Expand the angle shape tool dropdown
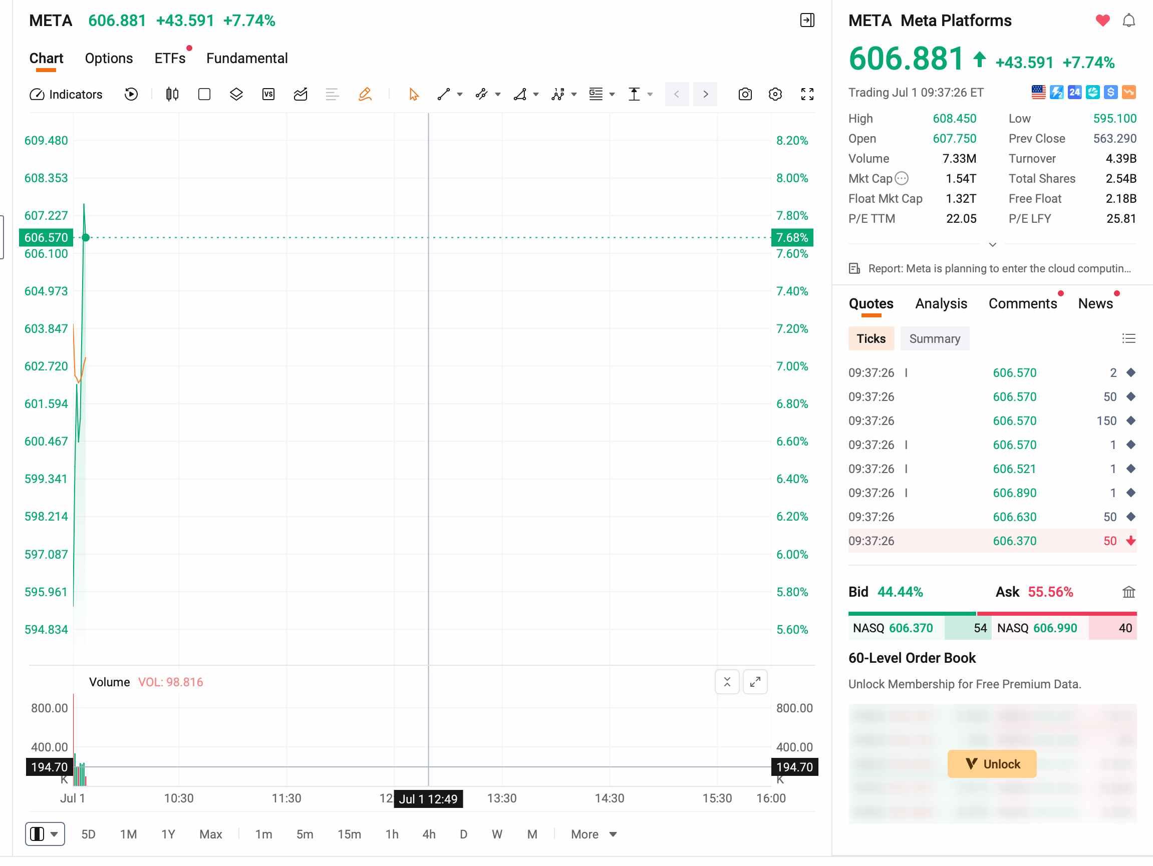This screenshot has height=866, width=1153. coord(536,94)
